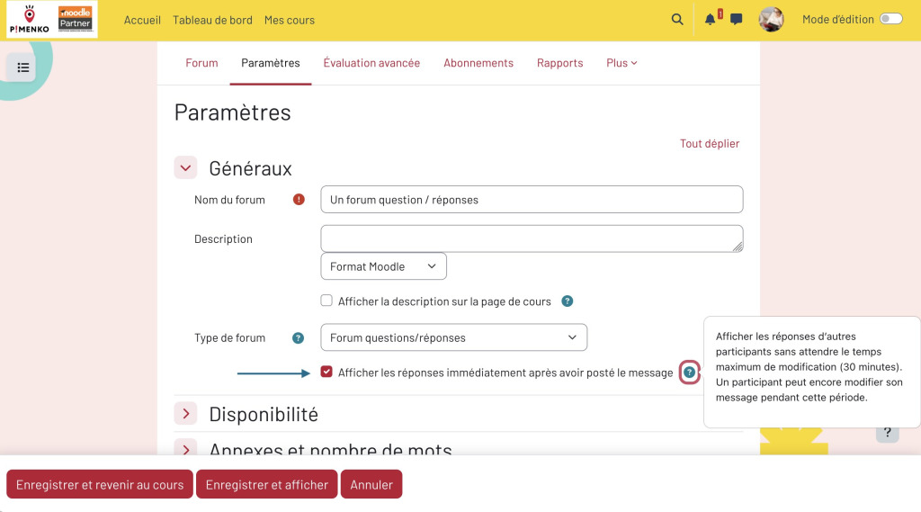
Task: Click the Nom du forum text field
Action: pos(532,199)
